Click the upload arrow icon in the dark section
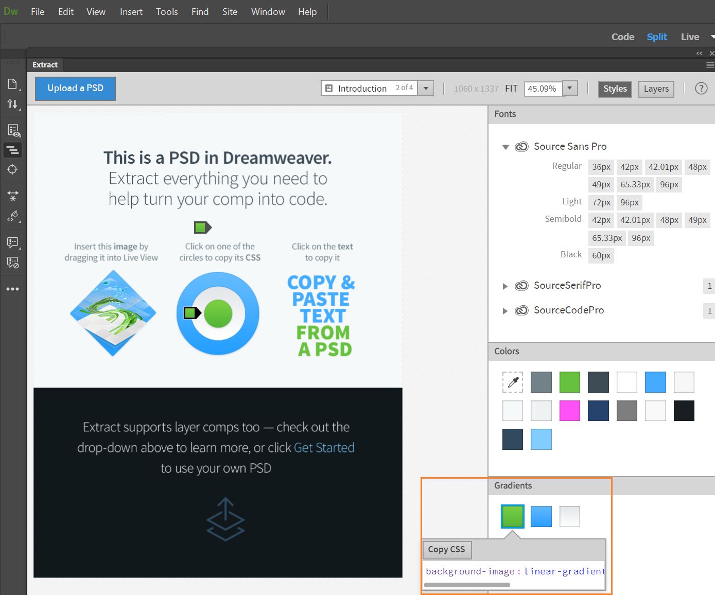This screenshot has width=715, height=595. point(225,519)
